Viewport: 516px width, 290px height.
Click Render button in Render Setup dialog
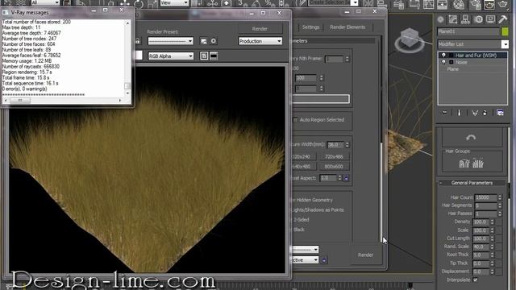[x=365, y=255]
